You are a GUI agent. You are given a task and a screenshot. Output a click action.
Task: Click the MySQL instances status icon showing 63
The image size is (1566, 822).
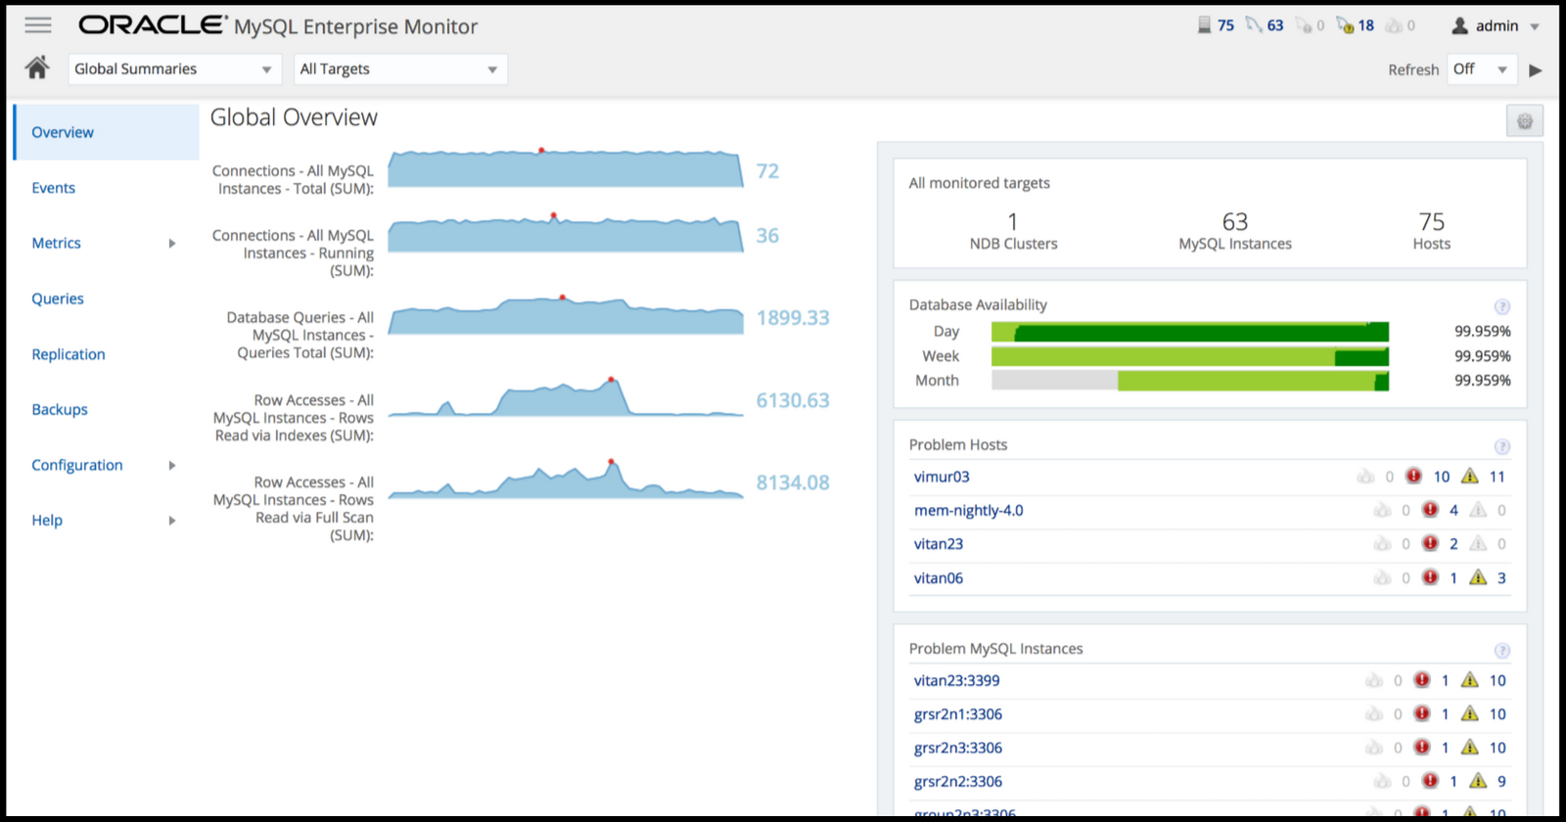[x=1254, y=25]
